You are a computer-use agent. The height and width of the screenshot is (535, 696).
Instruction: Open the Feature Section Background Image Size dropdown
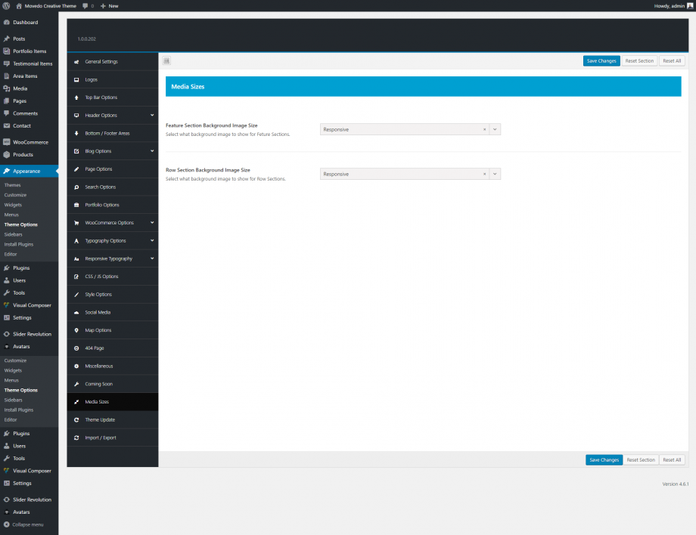click(x=495, y=129)
